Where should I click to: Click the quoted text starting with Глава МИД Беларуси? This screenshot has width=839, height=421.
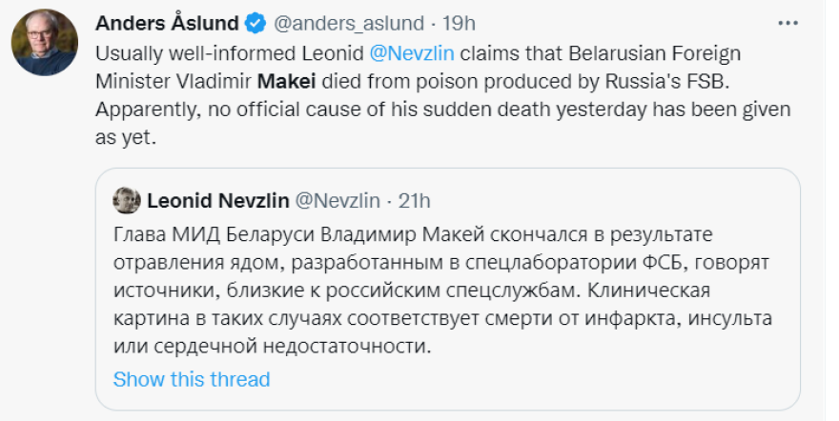click(x=413, y=235)
